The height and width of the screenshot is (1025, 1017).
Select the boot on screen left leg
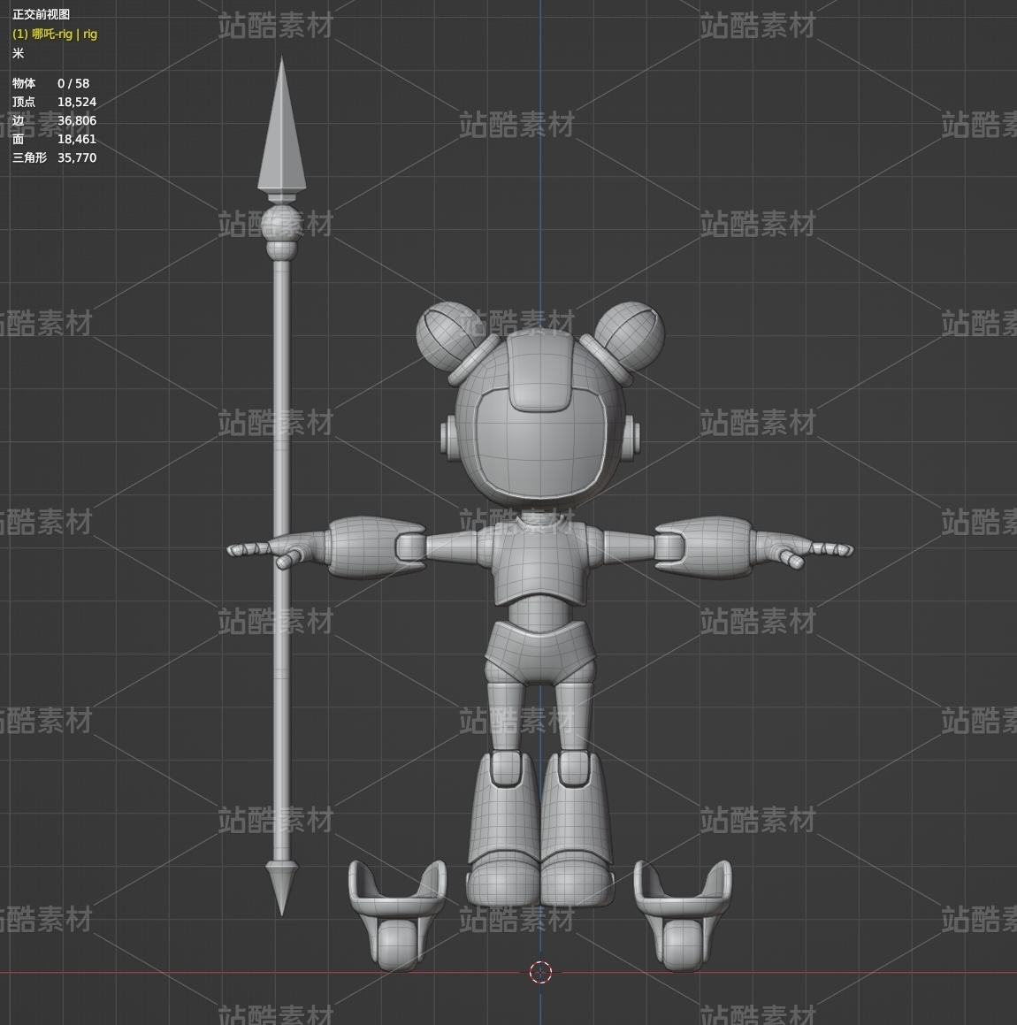coord(503,830)
